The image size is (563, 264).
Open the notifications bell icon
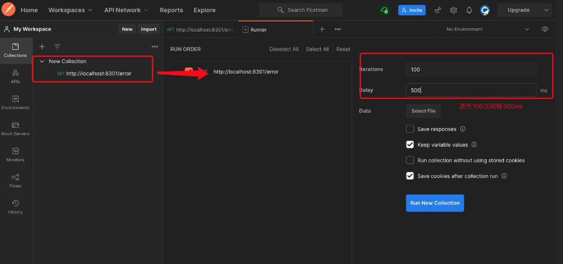[x=469, y=10]
